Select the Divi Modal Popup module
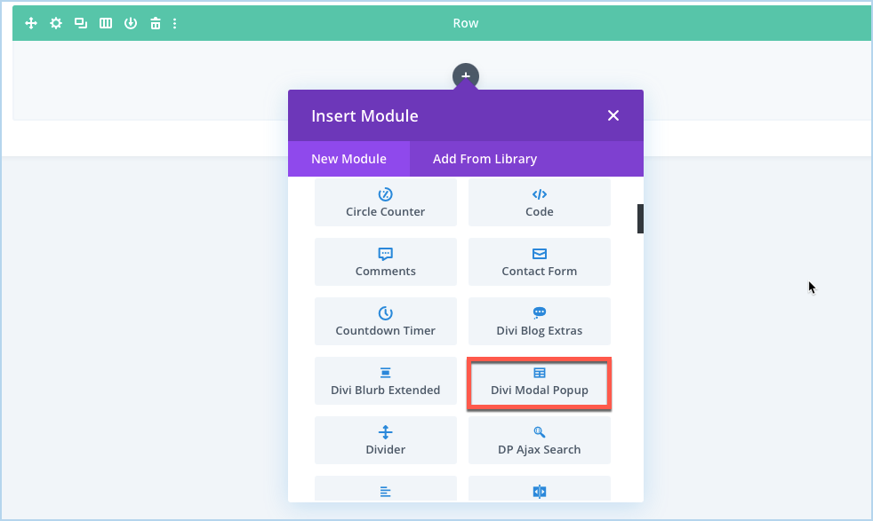Viewport: 873px width, 521px height. tap(539, 381)
